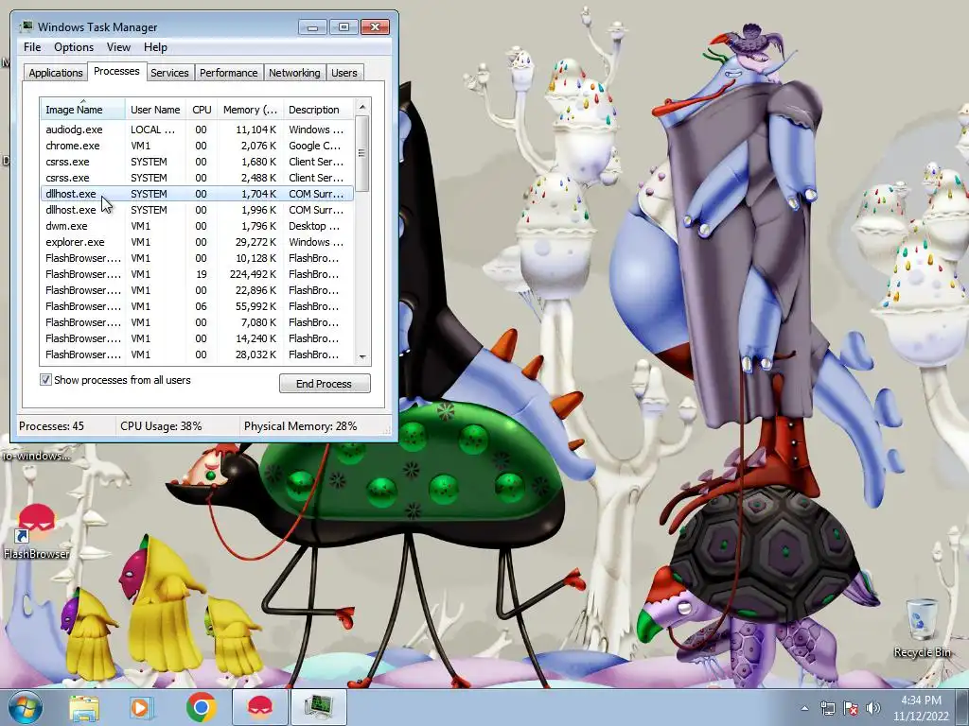This screenshot has width=969, height=726.
Task: Select the dwm.exe process
Action: (197, 226)
